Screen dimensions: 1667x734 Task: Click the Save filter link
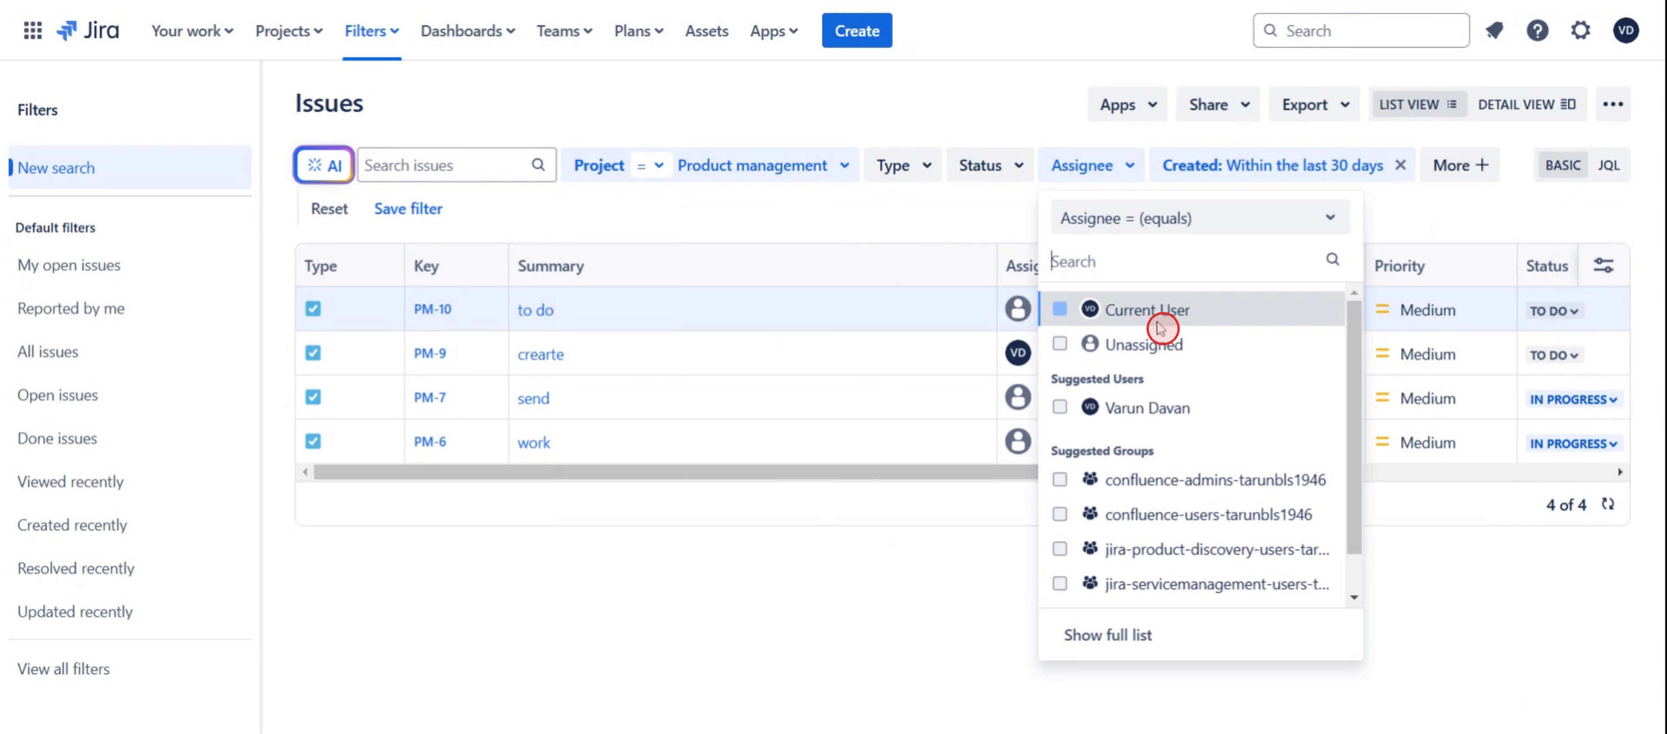pyautogui.click(x=408, y=208)
